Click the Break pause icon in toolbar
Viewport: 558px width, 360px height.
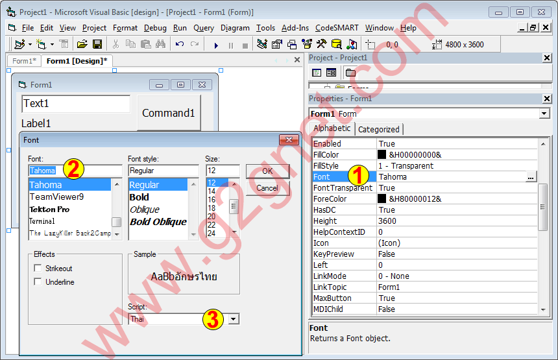coord(231,45)
